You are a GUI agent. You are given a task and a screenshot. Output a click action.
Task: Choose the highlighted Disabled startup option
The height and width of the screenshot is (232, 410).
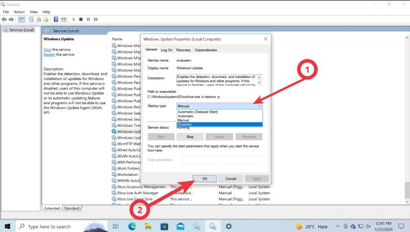pos(219,125)
